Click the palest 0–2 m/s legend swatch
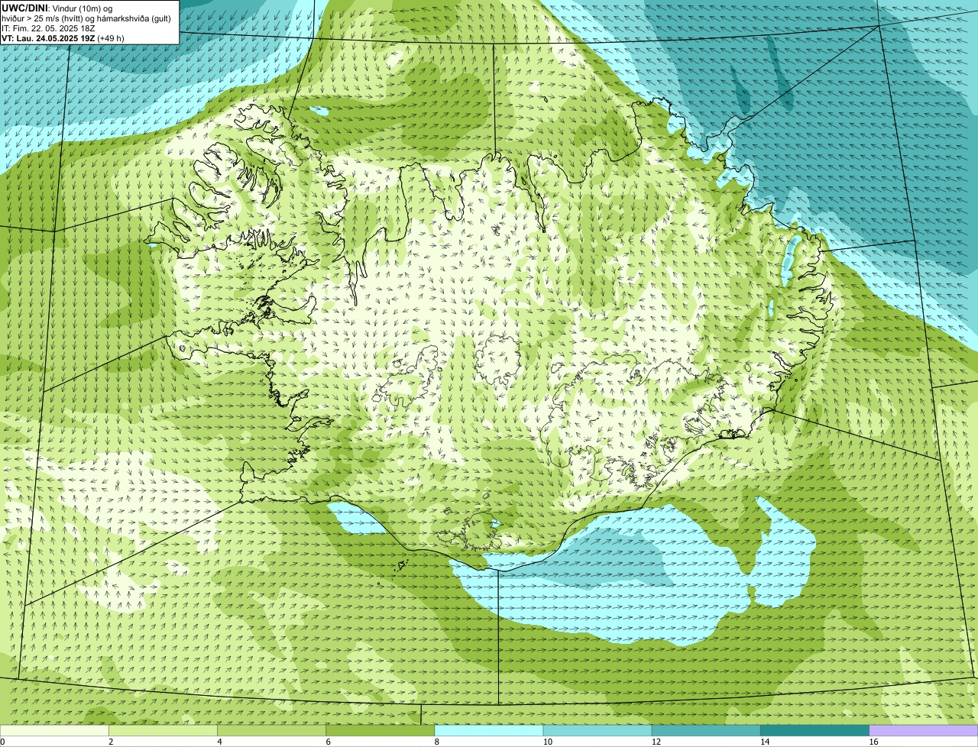This screenshot has width=978, height=747. point(54,730)
